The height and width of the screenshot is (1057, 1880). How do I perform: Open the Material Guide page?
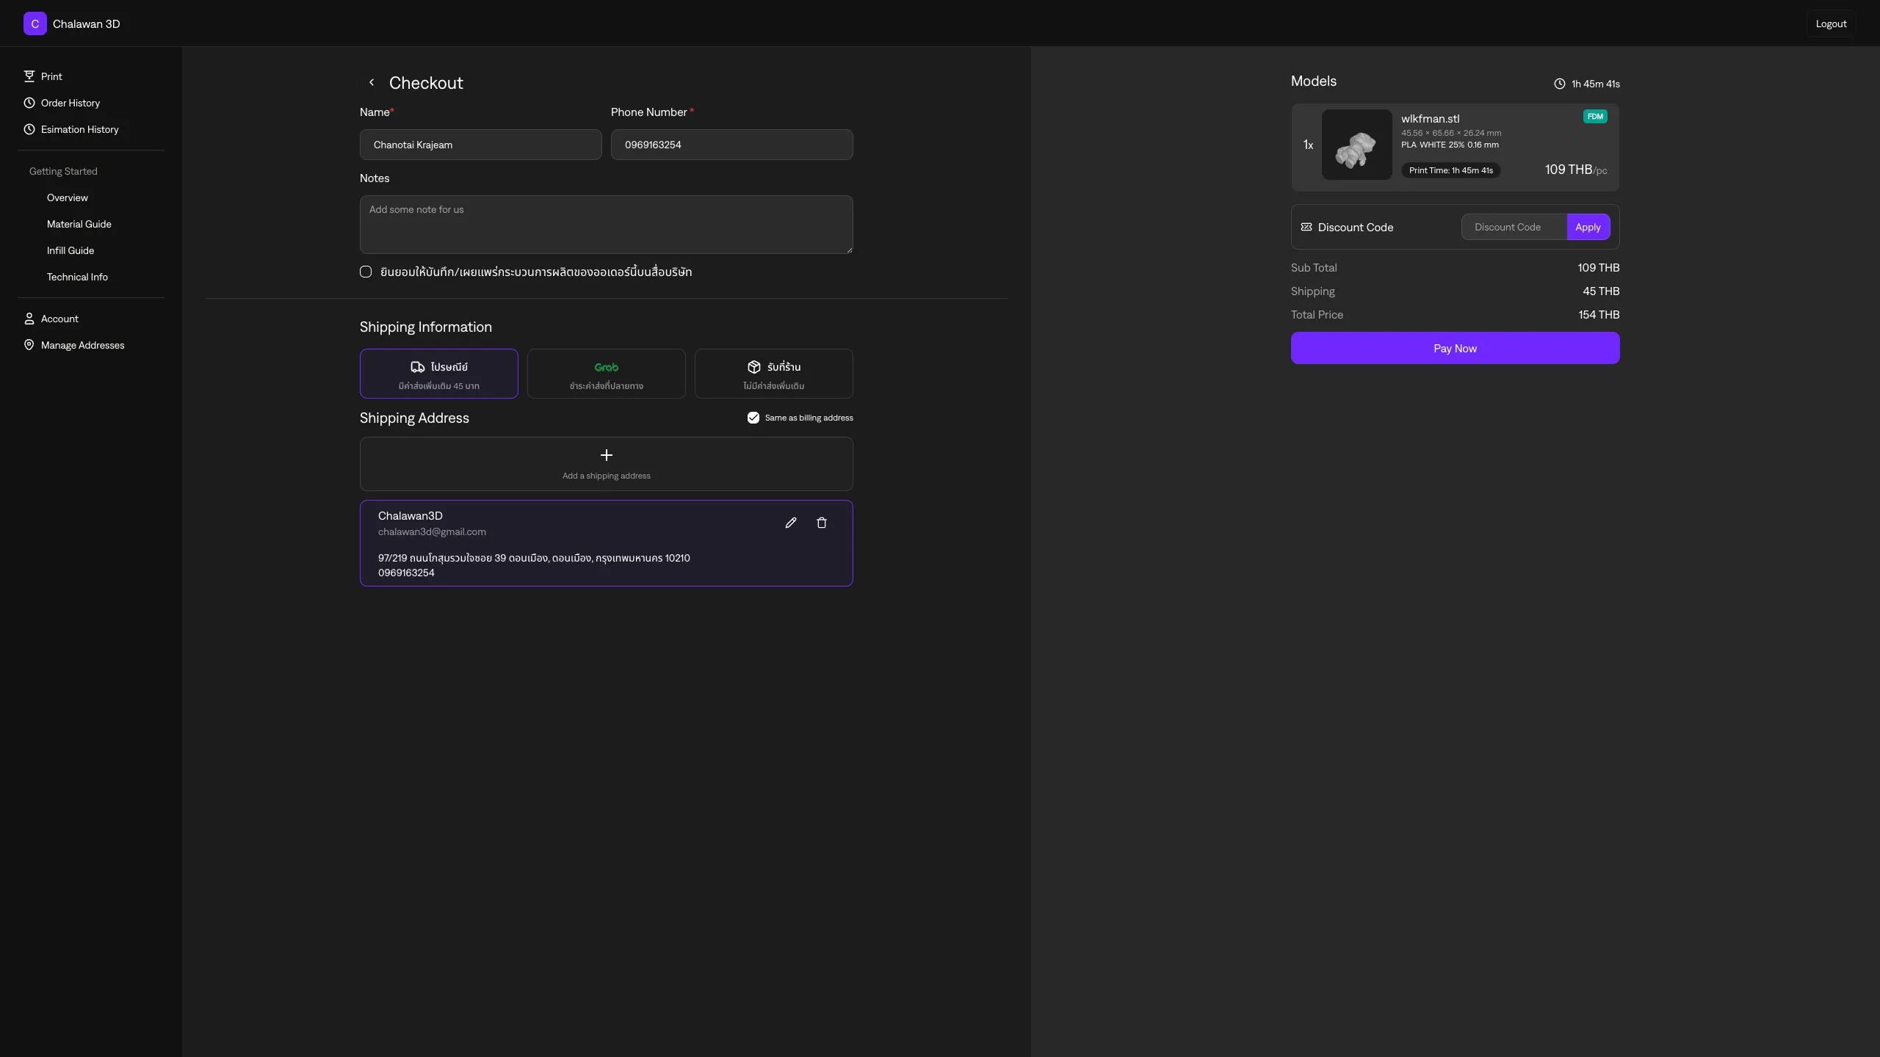click(79, 224)
